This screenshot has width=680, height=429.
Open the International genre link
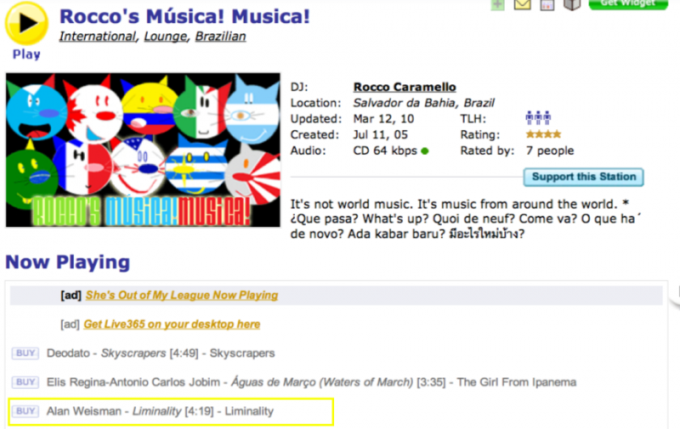(98, 37)
